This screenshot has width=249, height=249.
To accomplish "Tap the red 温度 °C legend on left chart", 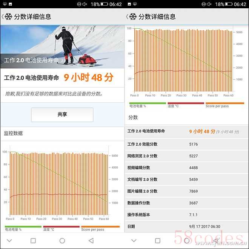I will point(61,228).
